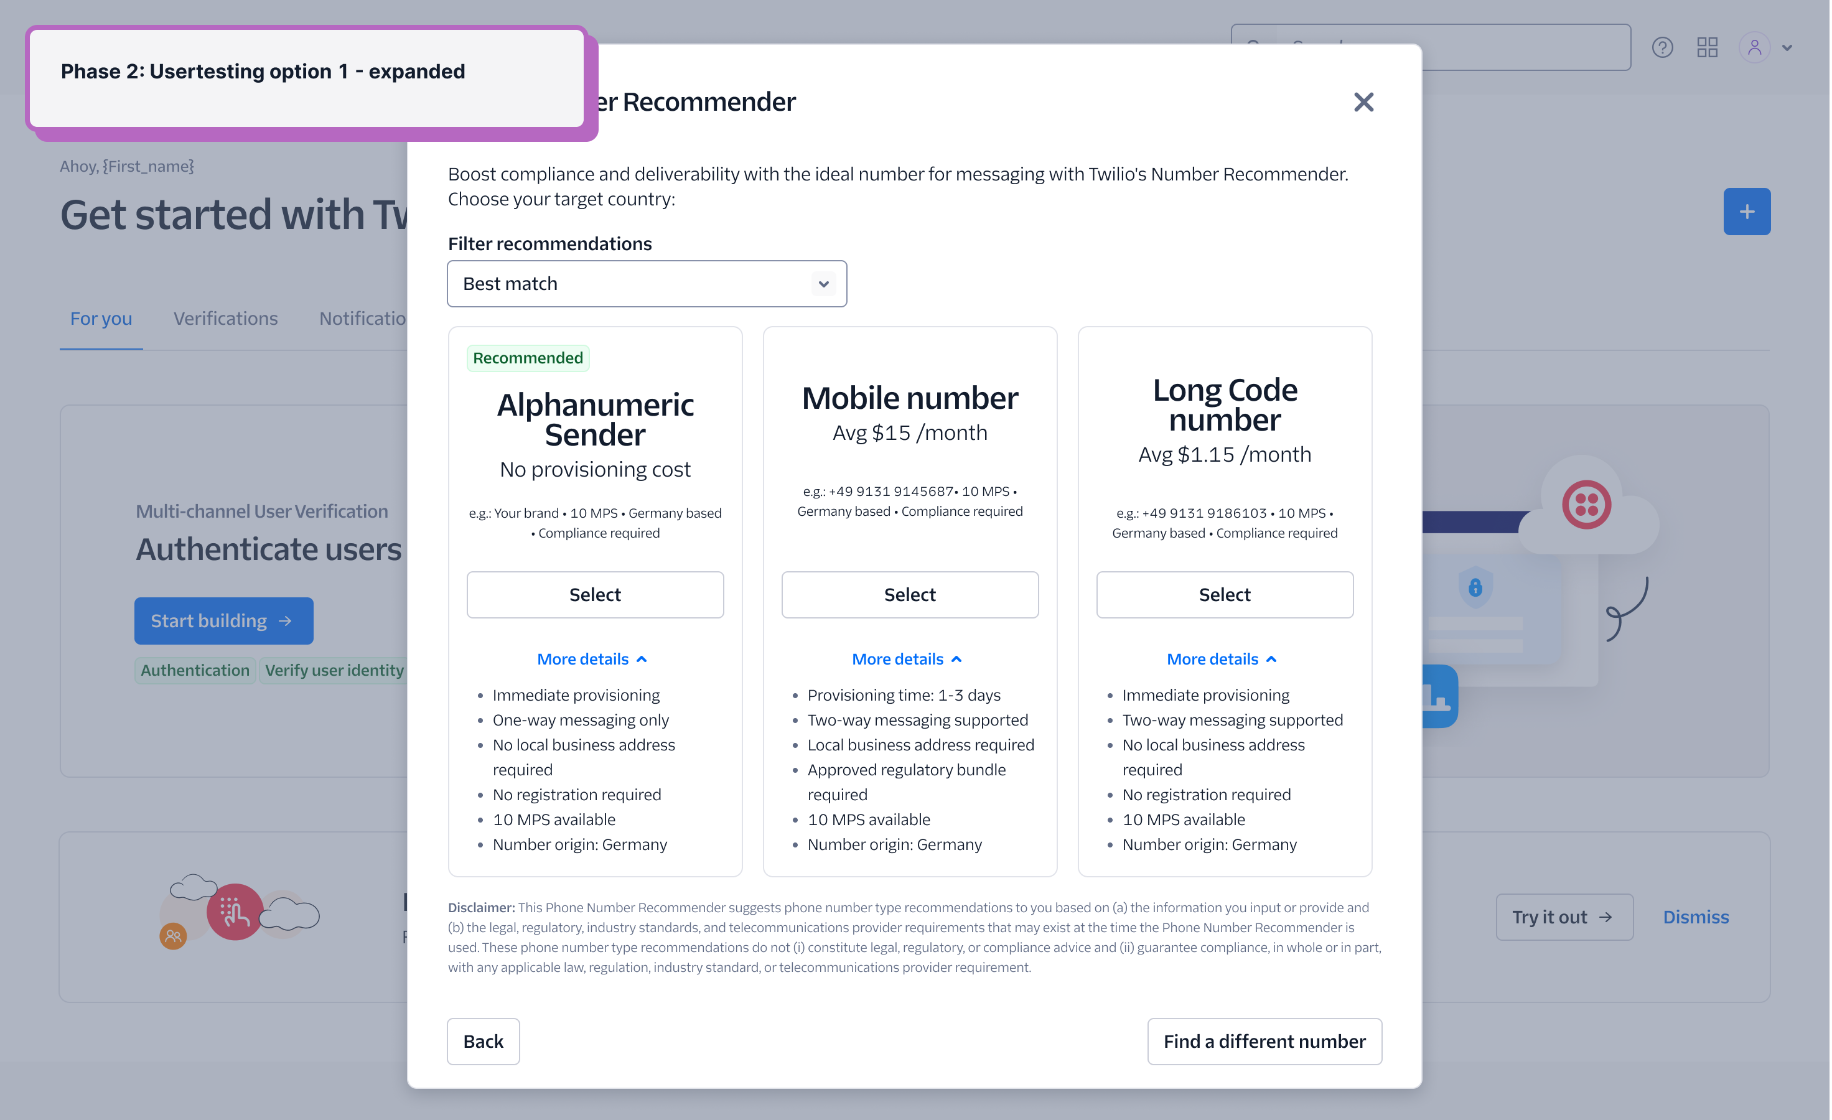Select the Mobile number option
The height and width of the screenshot is (1120, 1832).
(x=909, y=595)
